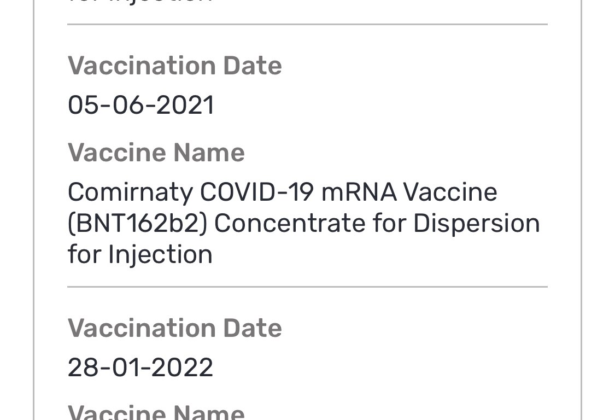This screenshot has width=615, height=420.
Task: Select the Vaccination Date label above 28-01-2022
Action: 174,328
